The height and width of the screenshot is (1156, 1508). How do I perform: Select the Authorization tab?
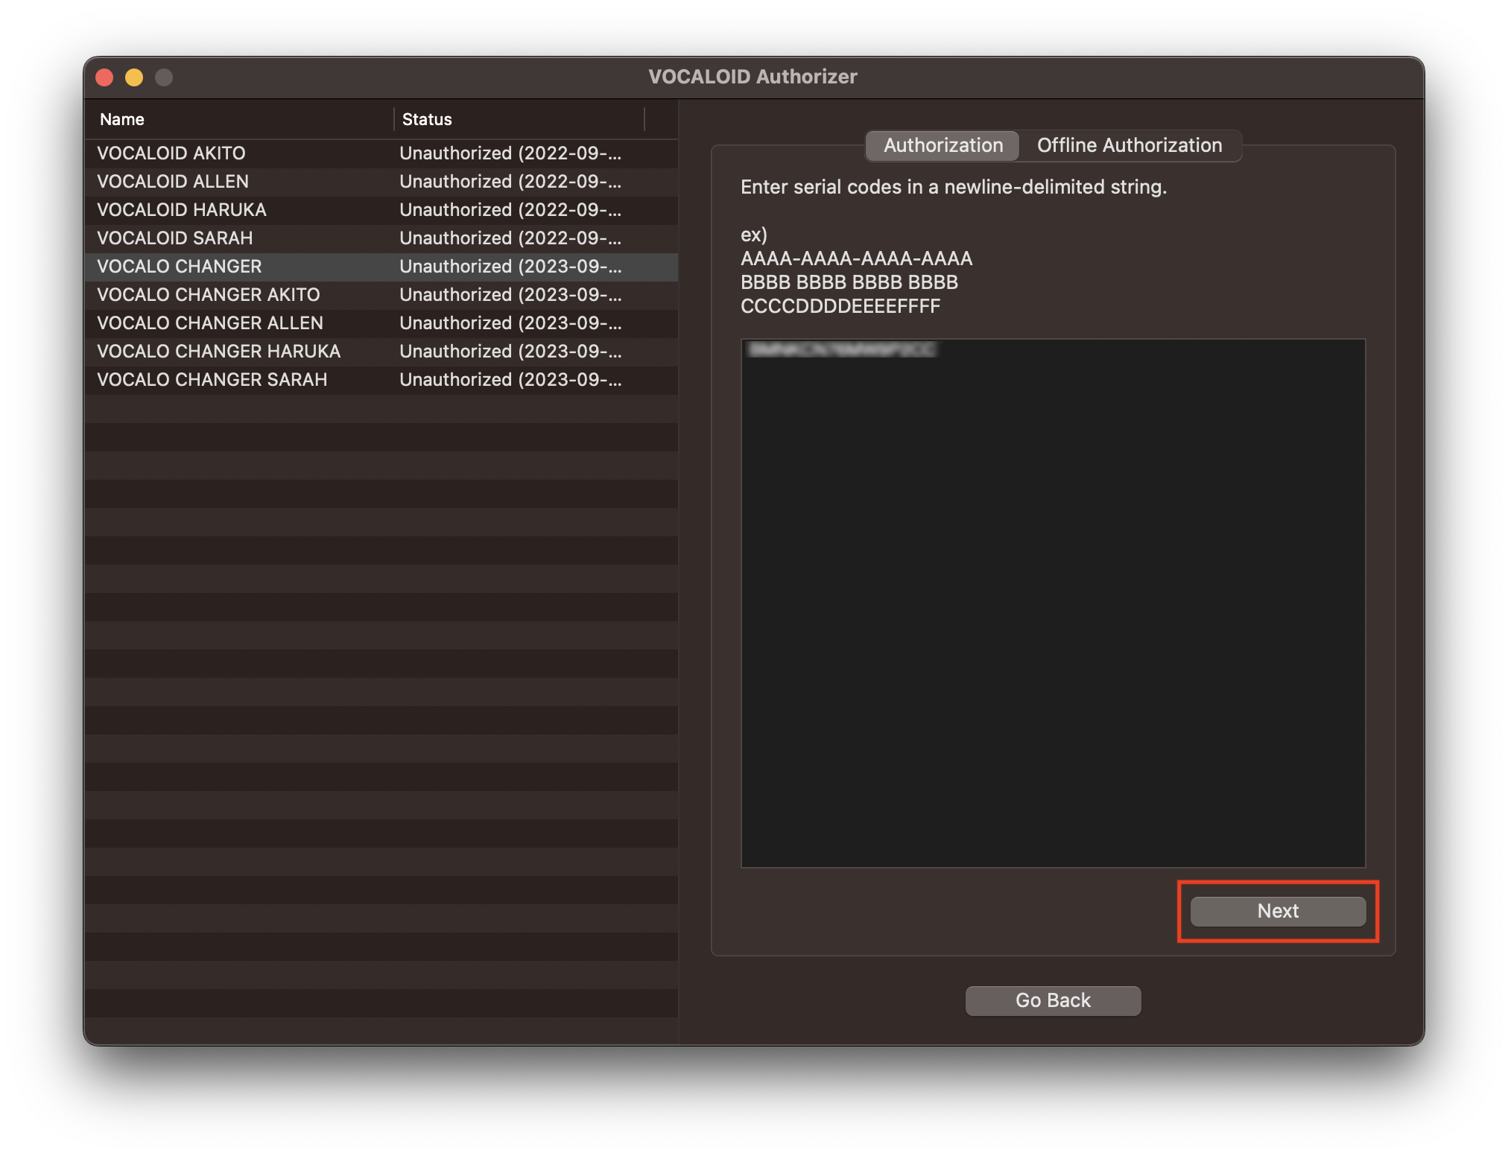pos(942,145)
